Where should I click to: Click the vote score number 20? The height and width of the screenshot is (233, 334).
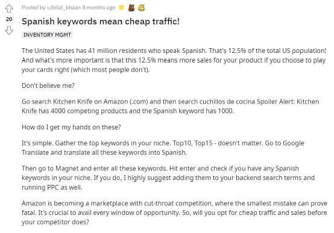pyautogui.click(x=9, y=19)
